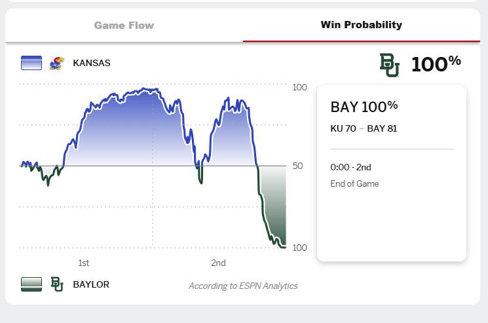Image resolution: width=488 pixels, height=323 pixels.
Task: Click the bottom 100 axis label
Action: 299,248
